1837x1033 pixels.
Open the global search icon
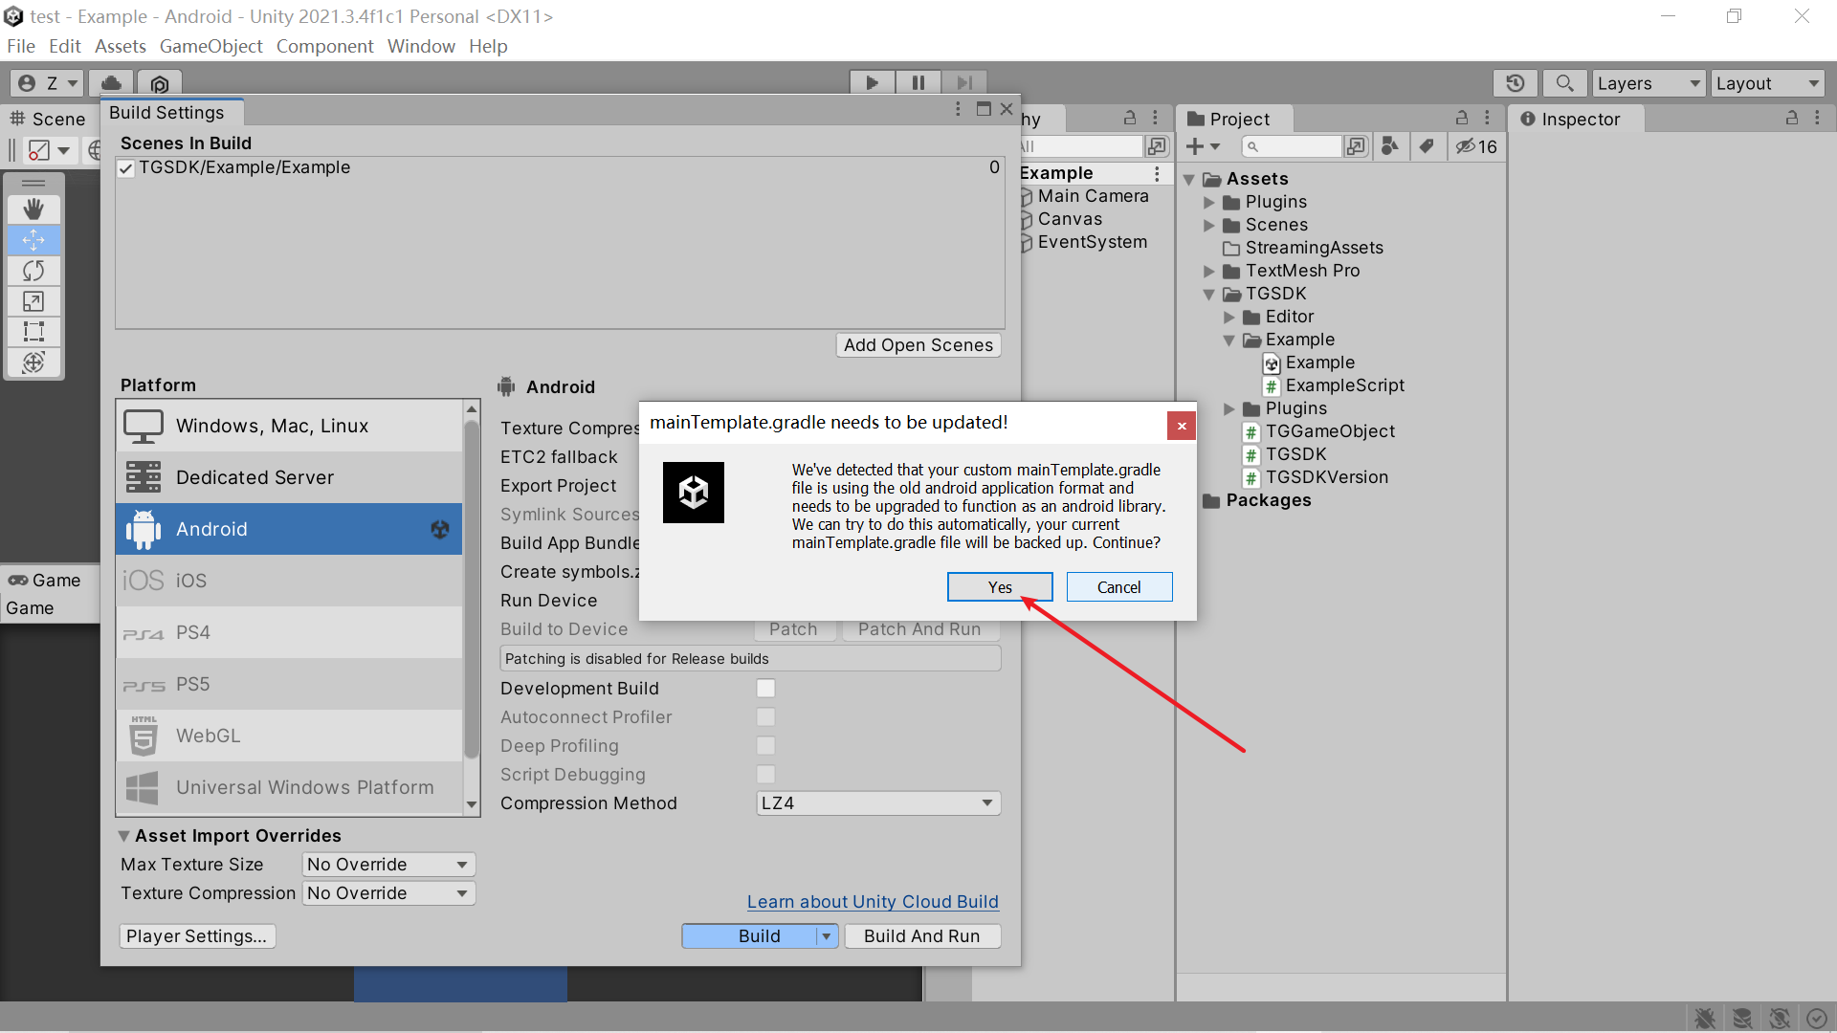(1564, 83)
